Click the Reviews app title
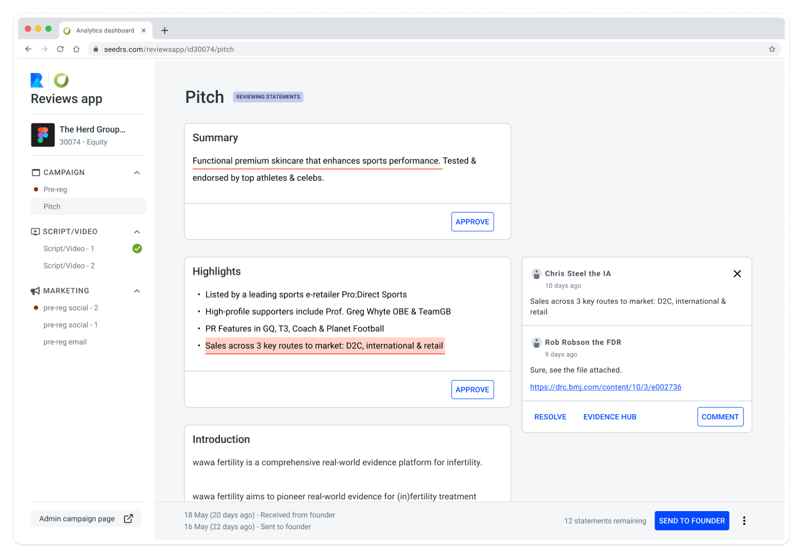Screen dimensions: 803x558 coord(67,99)
